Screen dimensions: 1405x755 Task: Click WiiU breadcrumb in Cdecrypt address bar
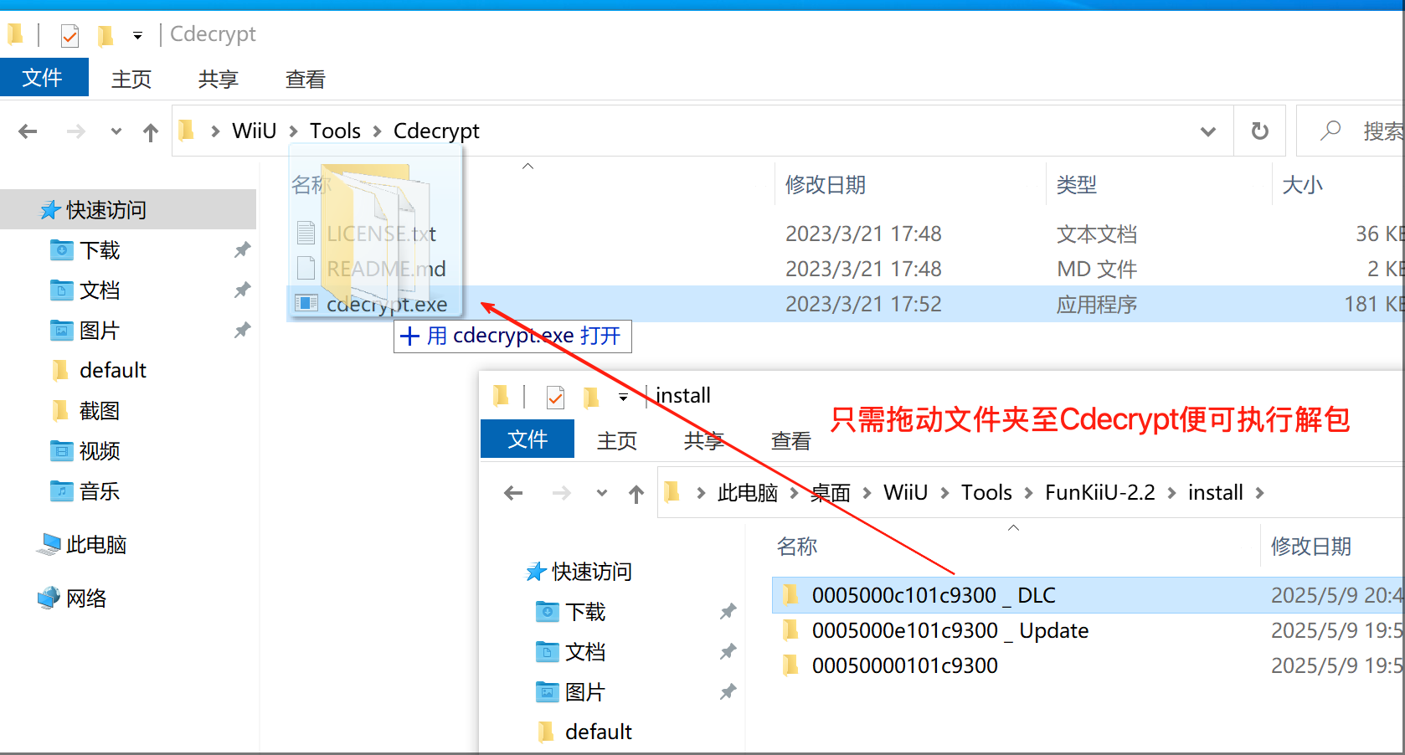coord(254,131)
